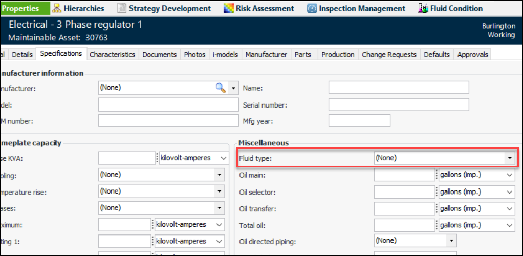Switch to the Characteristics tab

112,54
